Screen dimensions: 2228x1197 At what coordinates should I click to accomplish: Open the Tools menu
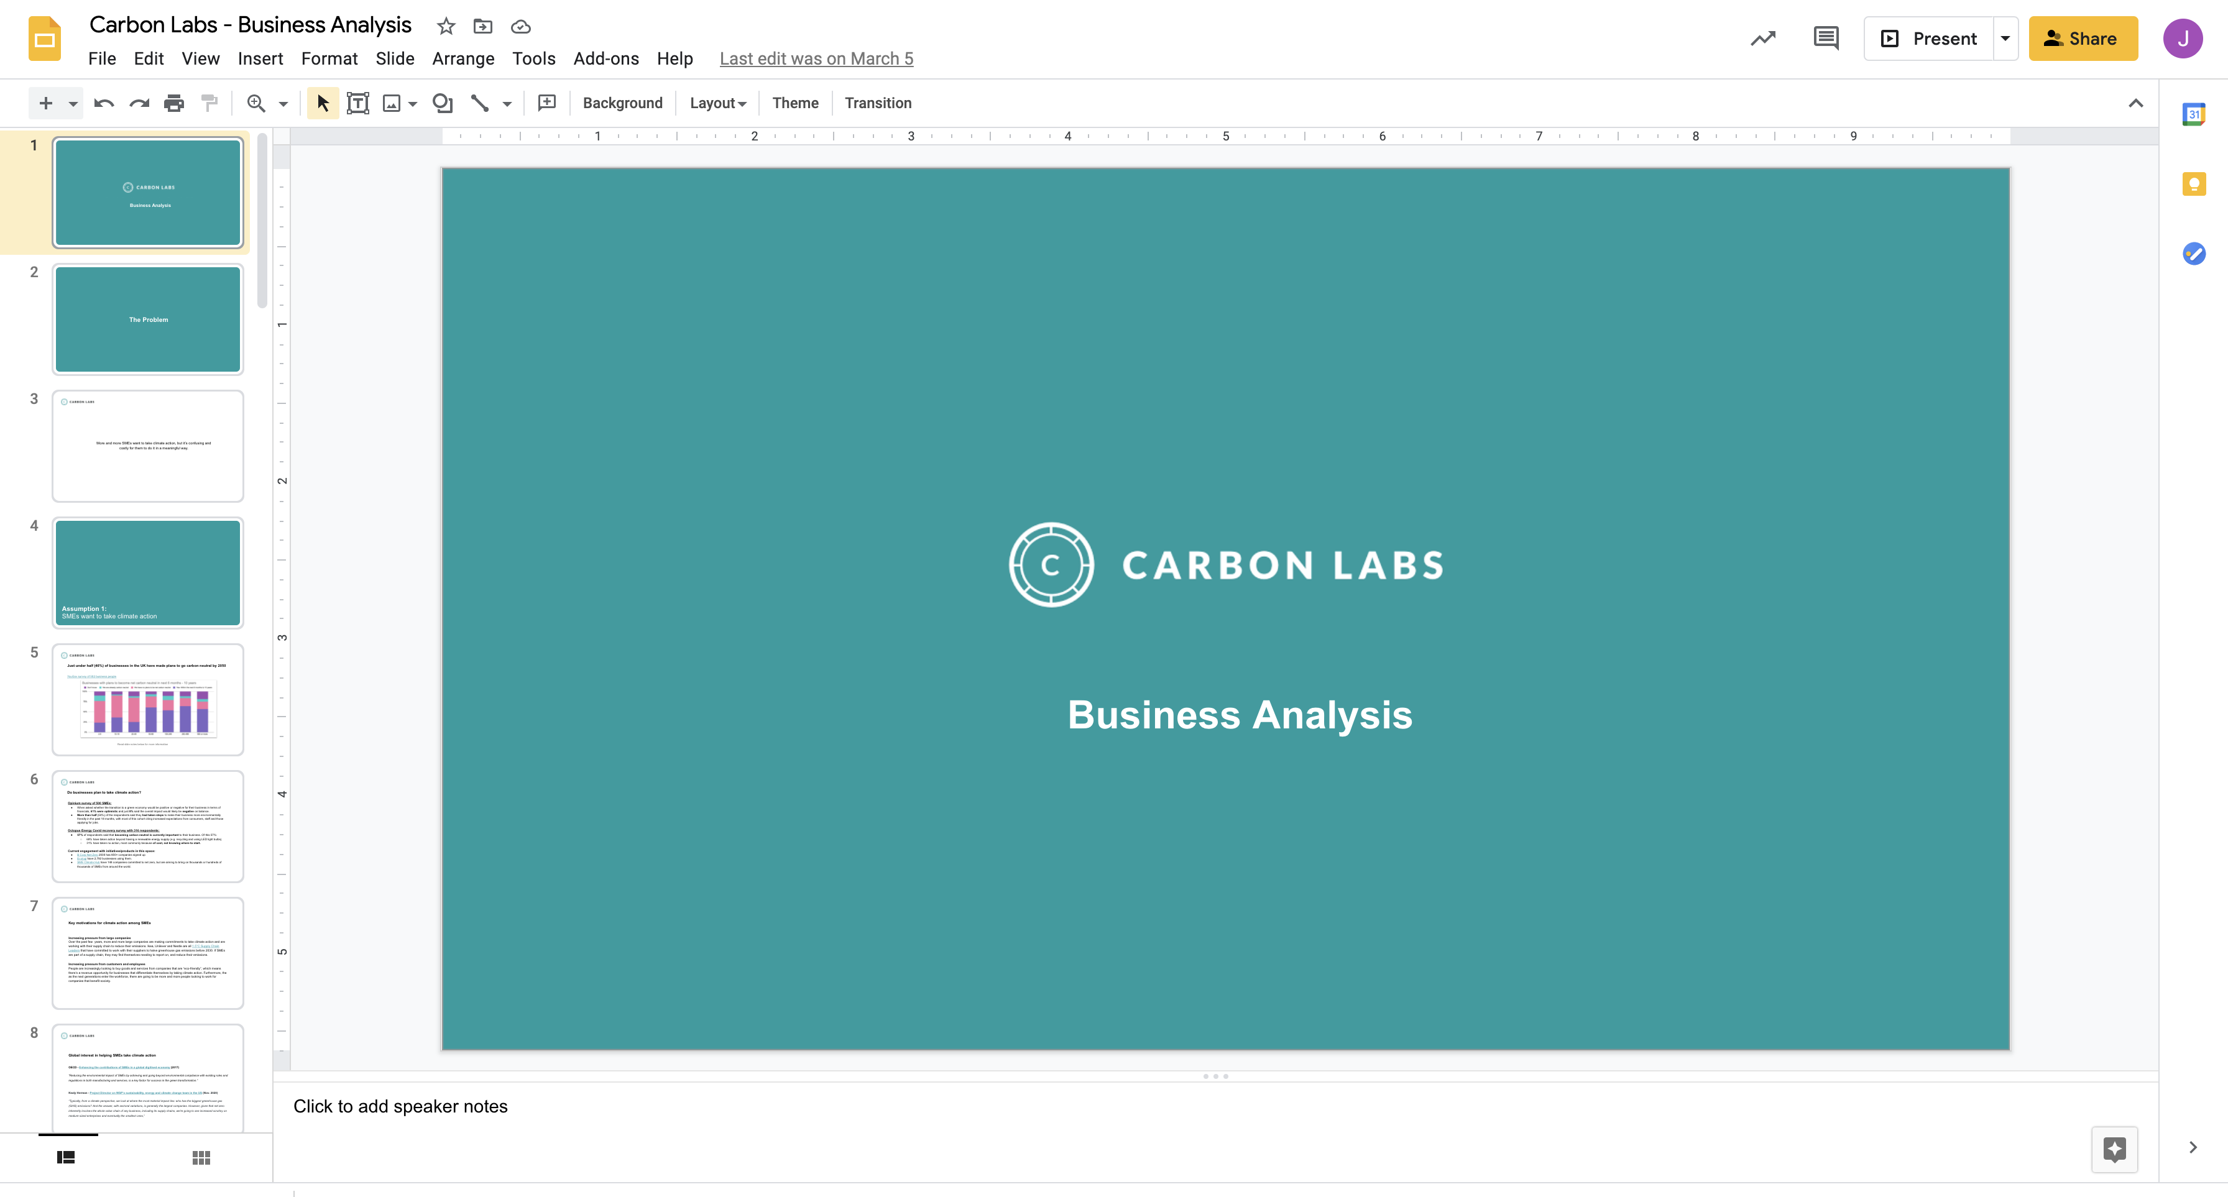(x=533, y=59)
